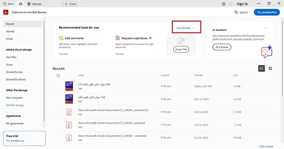Screen dimensions: 284x149
Task: Sort by the SIZE column header
Action: tap(235, 75)
